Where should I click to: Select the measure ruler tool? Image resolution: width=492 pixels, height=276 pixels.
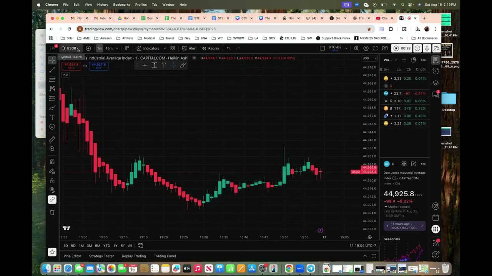pos(52,139)
